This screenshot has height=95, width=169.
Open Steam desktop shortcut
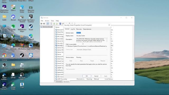point(31,27)
